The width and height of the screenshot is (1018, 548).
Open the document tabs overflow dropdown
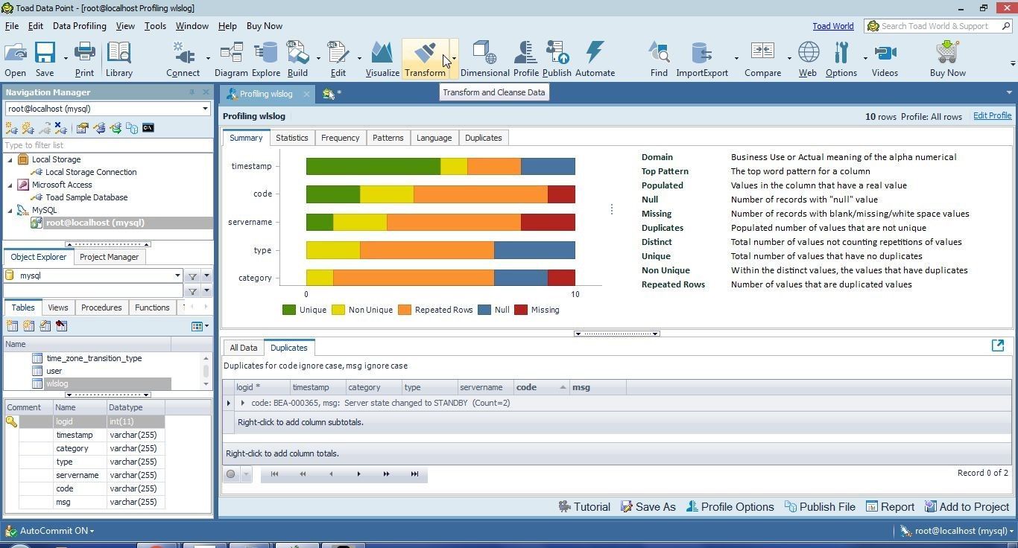(x=1009, y=93)
